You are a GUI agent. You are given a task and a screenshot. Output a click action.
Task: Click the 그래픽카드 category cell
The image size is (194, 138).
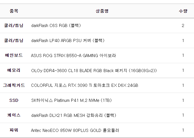click(x=14, y=85)
